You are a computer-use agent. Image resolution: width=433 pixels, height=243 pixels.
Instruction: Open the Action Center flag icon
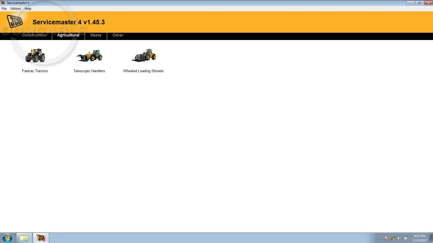tap(386, 238)
